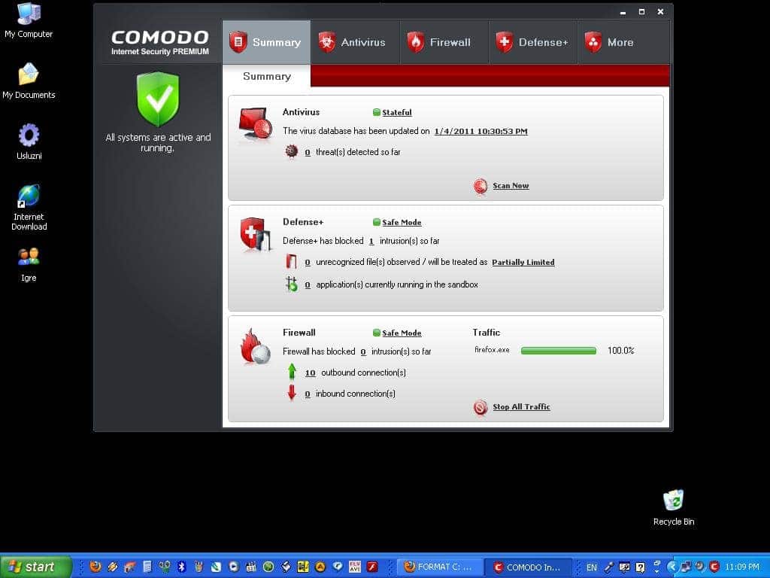Click the Firewall flame globe icon

point(256,346)
